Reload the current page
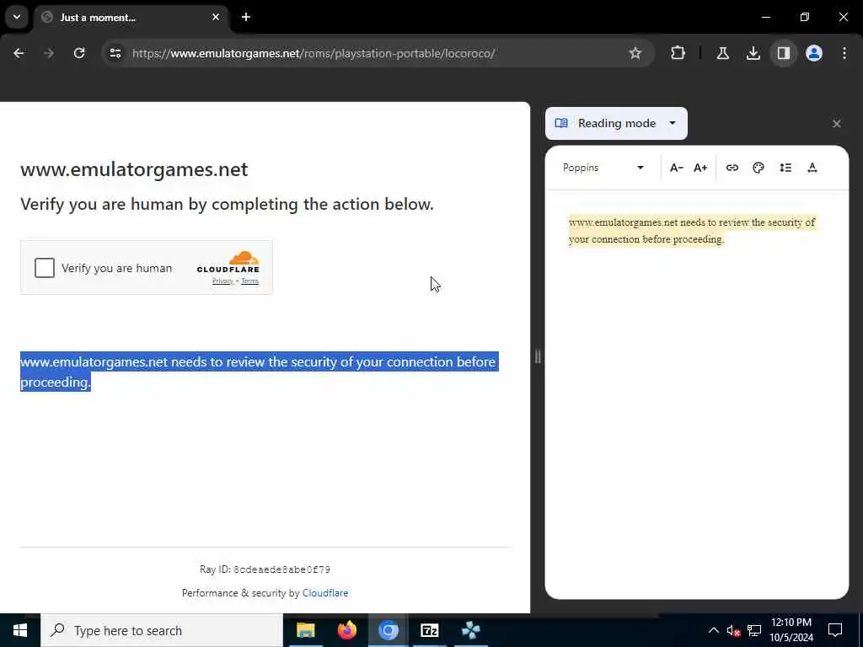 79,53
